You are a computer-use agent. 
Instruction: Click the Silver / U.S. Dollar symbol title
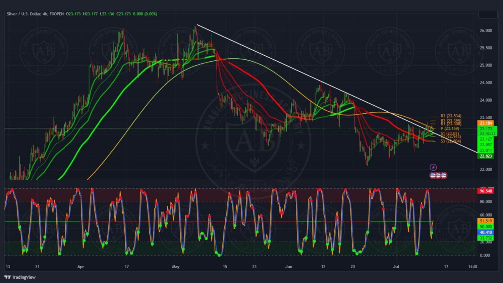(23, 14)
